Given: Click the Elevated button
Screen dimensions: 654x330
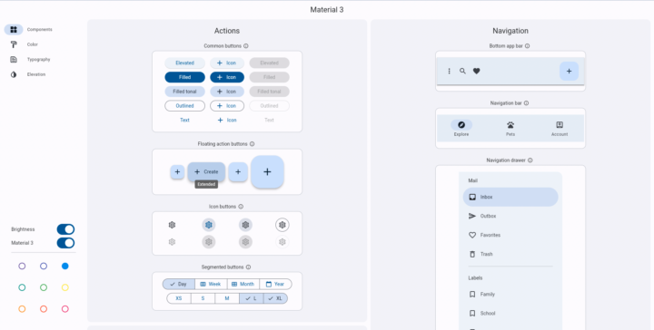Looking at the screenshot, I should click(x=184, y=63).
